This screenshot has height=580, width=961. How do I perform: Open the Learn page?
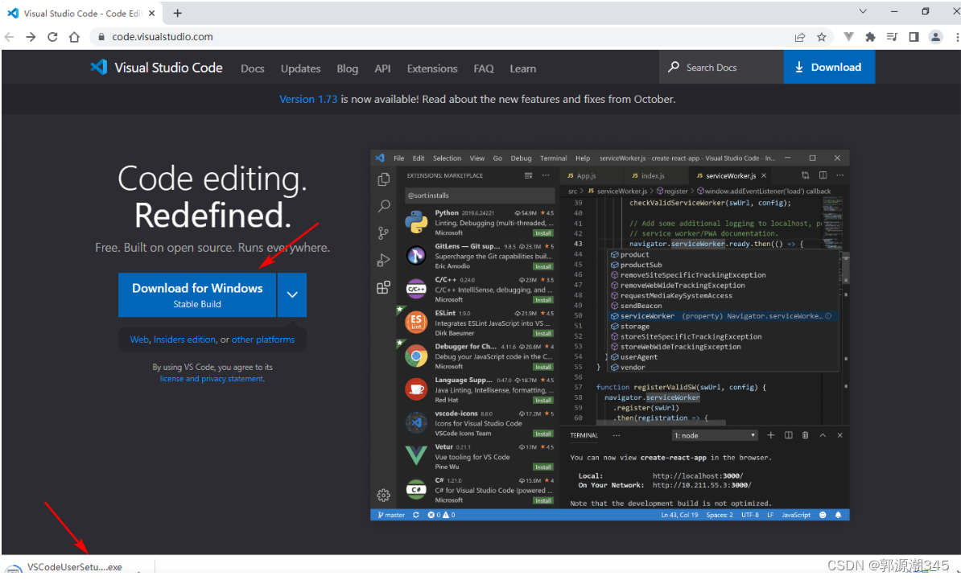523,68
